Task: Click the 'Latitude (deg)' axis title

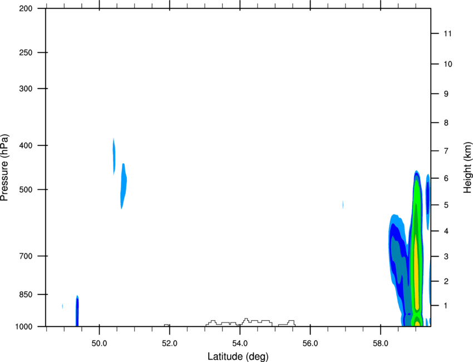Action: click(x=238, y=356)
